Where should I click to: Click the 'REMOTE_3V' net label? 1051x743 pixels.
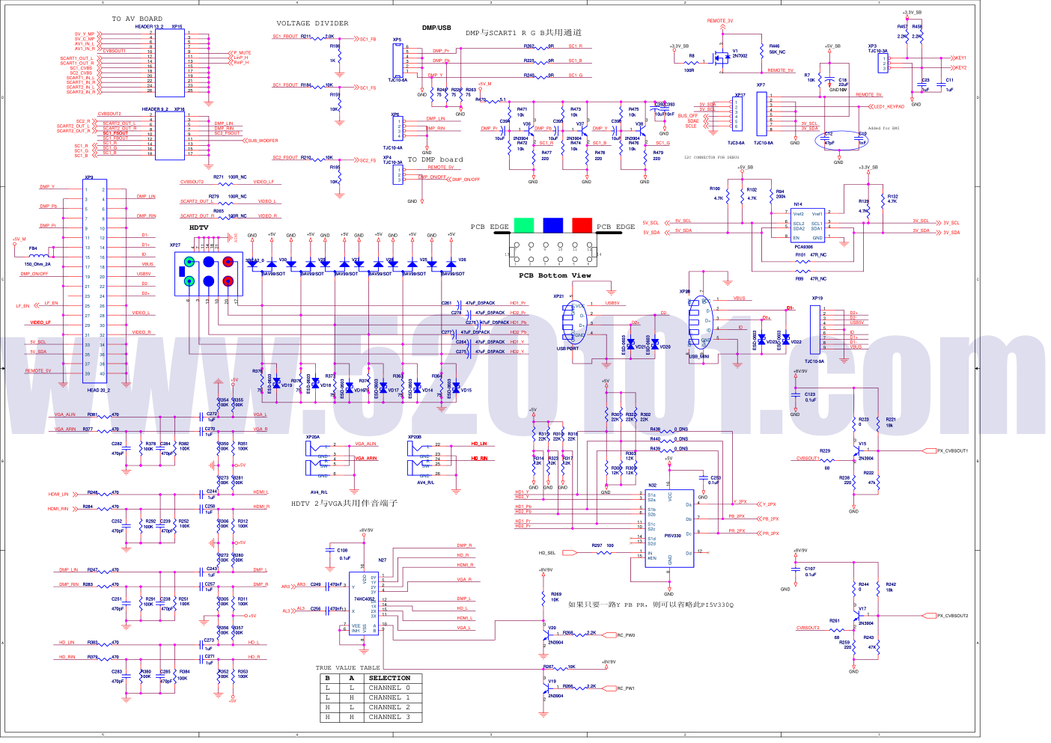tap(720, 21)
